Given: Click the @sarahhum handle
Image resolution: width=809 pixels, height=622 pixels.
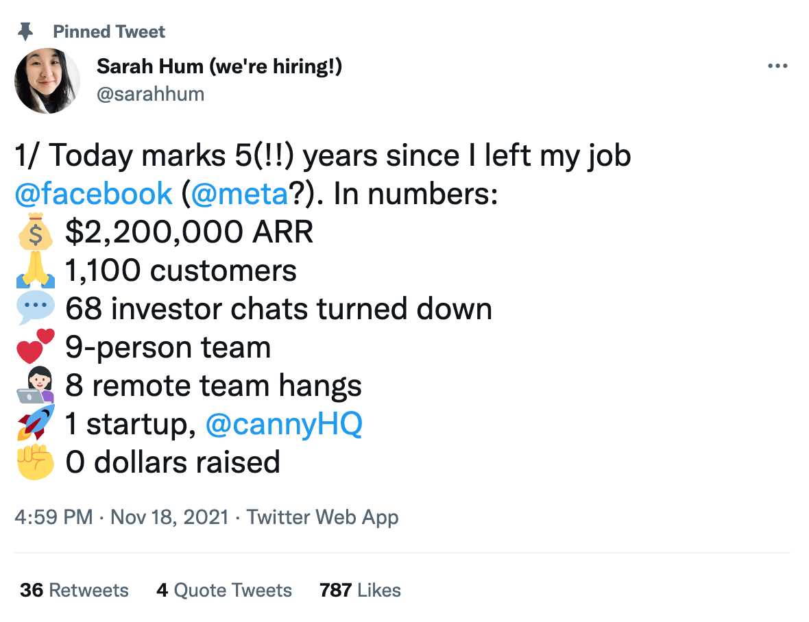Looking at the screenshot, I should click(151, 94).
